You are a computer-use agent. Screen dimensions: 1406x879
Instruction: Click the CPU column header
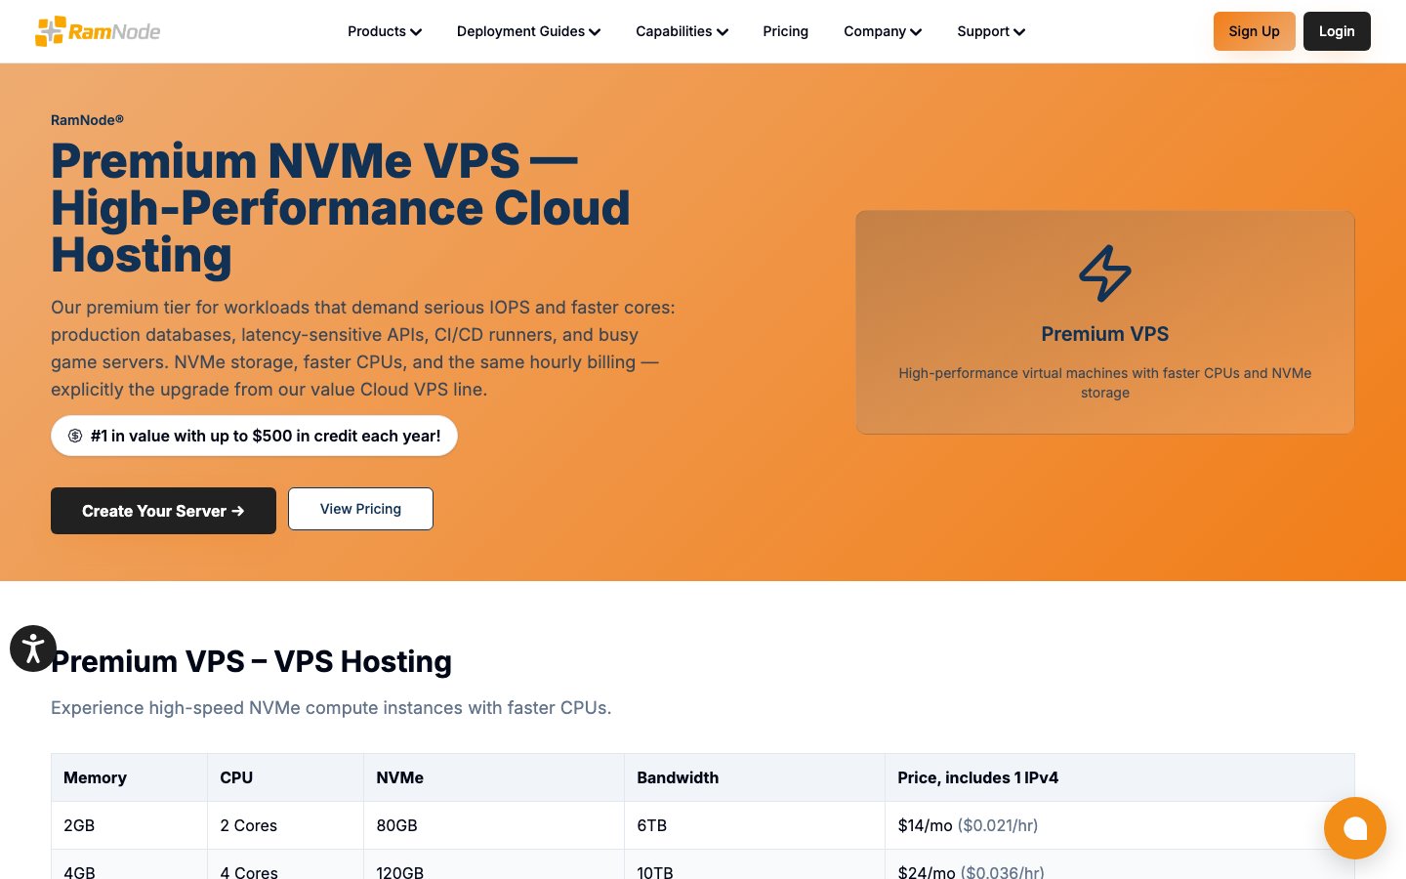click(285, 777)
